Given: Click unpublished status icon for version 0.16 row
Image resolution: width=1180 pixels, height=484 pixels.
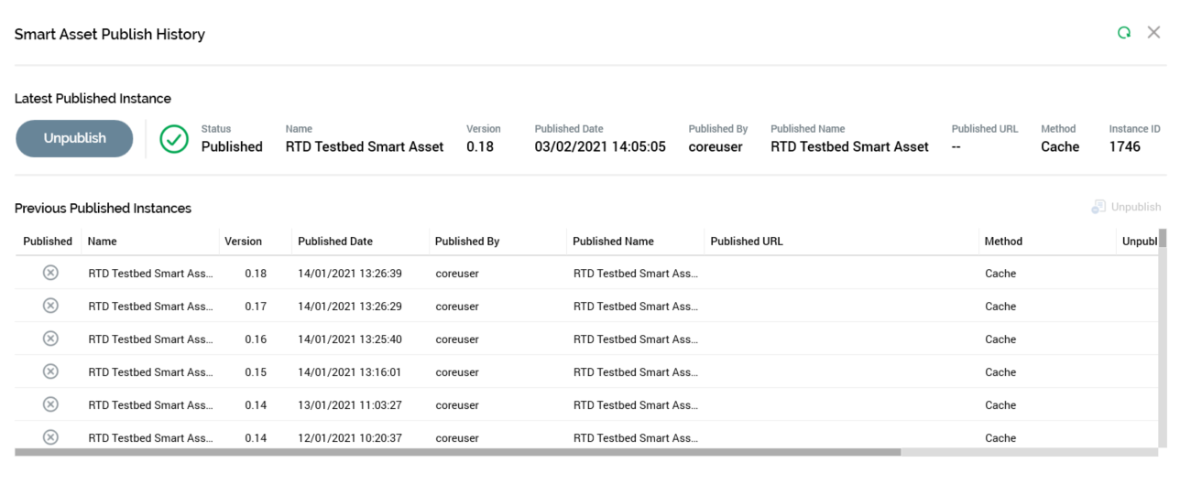Looking at the screenshot, I should point(51,339).
